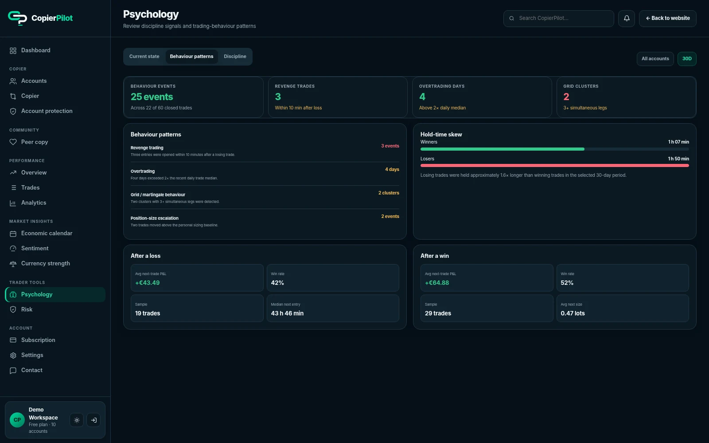Click the '19 trades' sample value
The height and width of the screenshot is (443, 709).
(x=148, y=314)
